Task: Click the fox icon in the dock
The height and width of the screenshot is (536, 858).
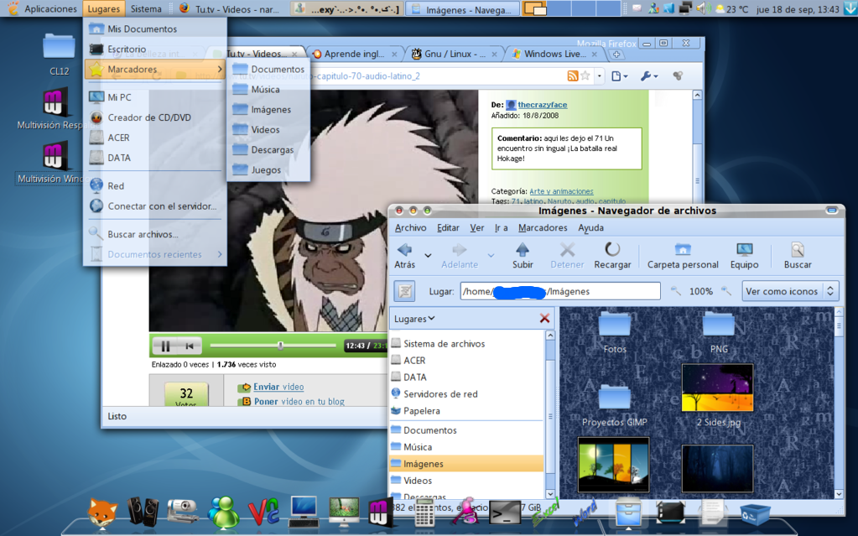Action: coord(102,512)
